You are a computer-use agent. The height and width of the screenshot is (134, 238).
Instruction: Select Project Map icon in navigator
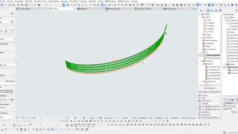[x=208, y=10]
